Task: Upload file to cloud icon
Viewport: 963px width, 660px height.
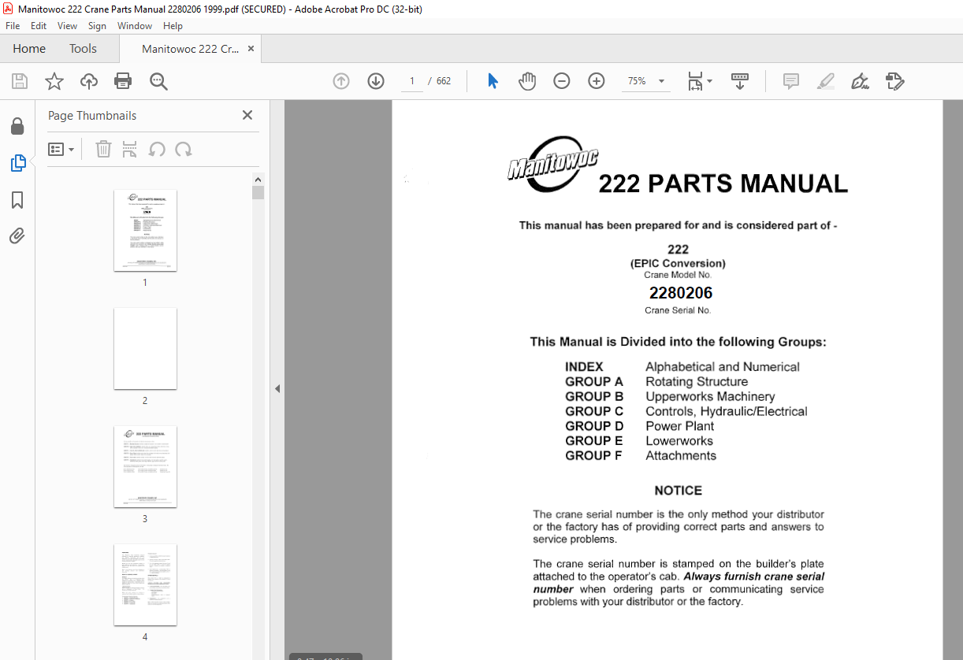Action: pos(89,81)
